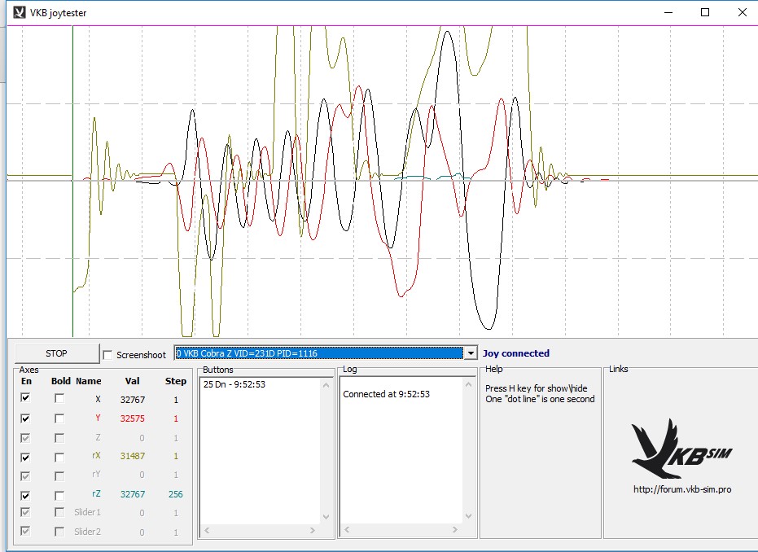Open the joystick device dropdown arrow
The image size is (758, 552).
(x=471, y=353)
